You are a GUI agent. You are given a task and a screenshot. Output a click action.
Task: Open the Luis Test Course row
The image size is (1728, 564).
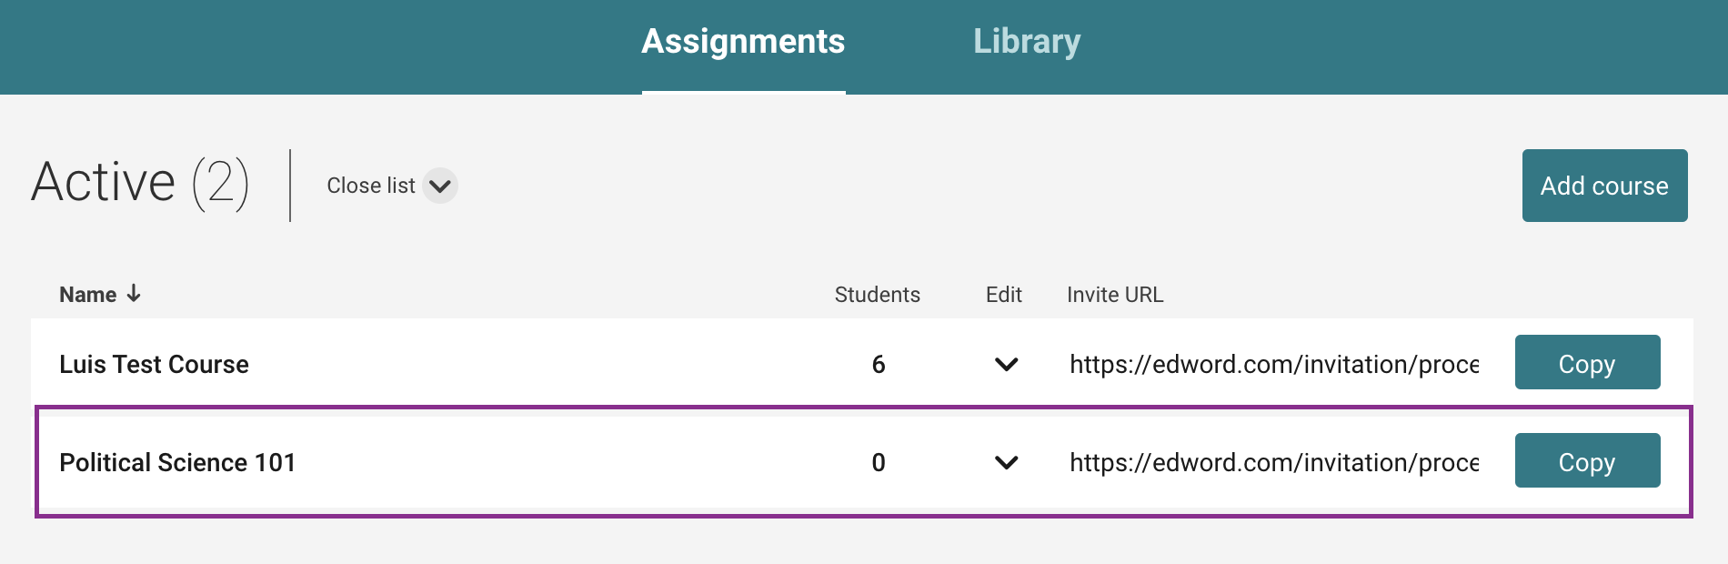(x=154, y=364)
